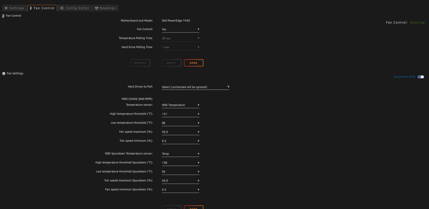
Task: Click the Default button
Action: pyautogui.click(x=140, y=63)
